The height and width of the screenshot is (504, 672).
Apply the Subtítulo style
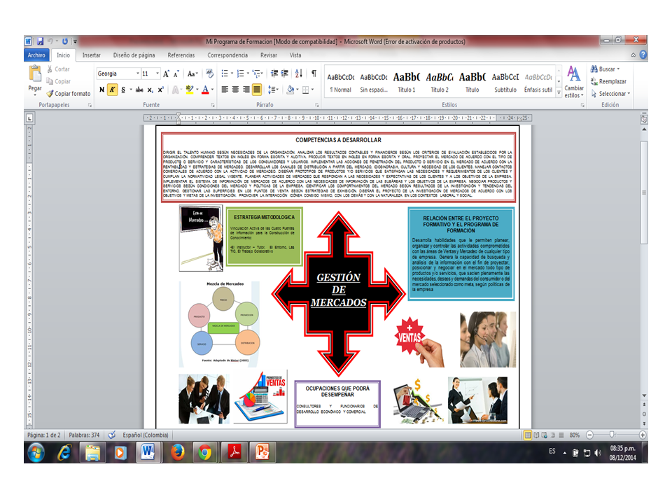click(505, 82)
